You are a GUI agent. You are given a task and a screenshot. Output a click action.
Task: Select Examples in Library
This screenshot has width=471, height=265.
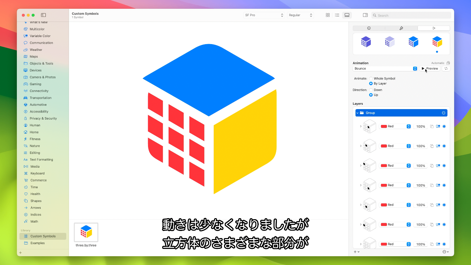click(37, 243)
